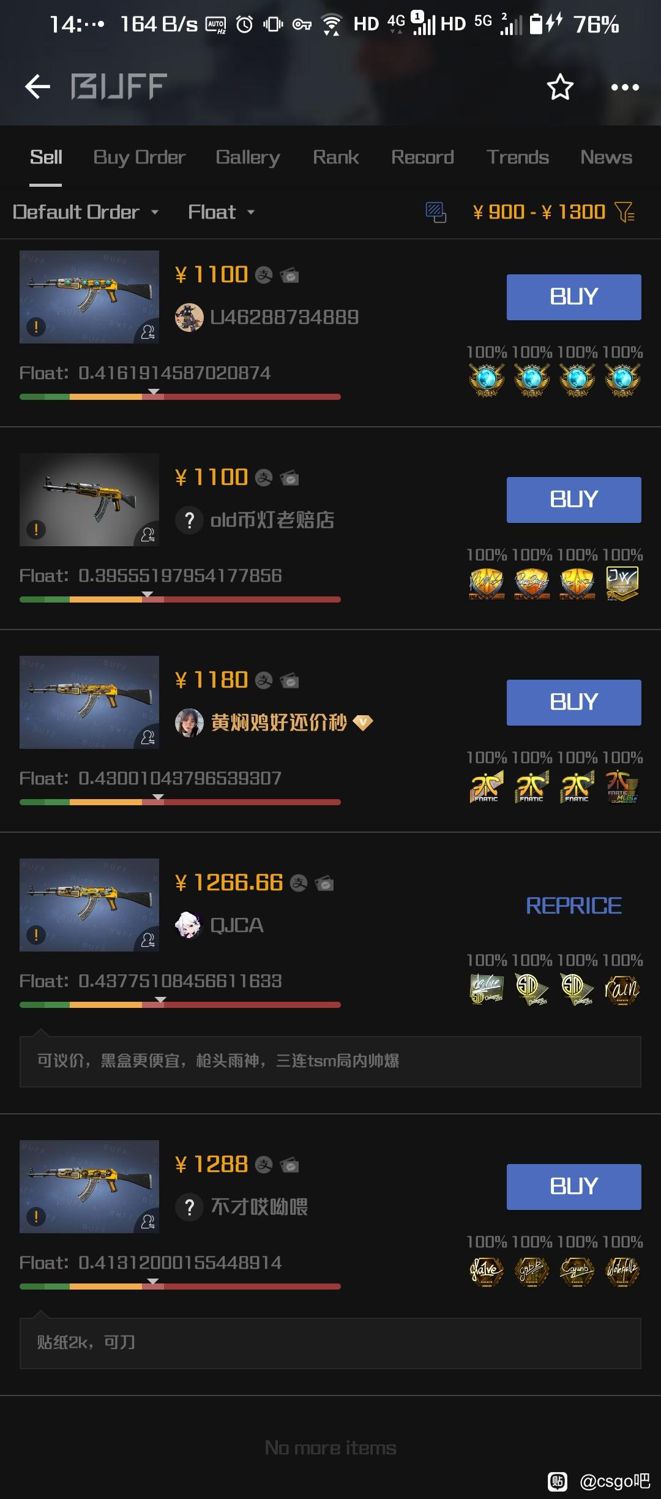Tap the back arrow icon

pyautogui.click(x=37, y=86)
